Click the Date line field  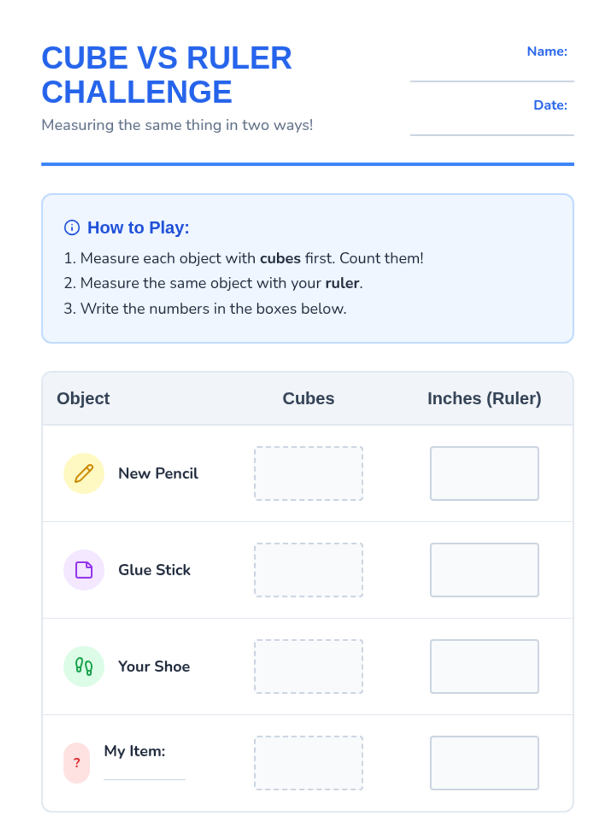point(491,126)
